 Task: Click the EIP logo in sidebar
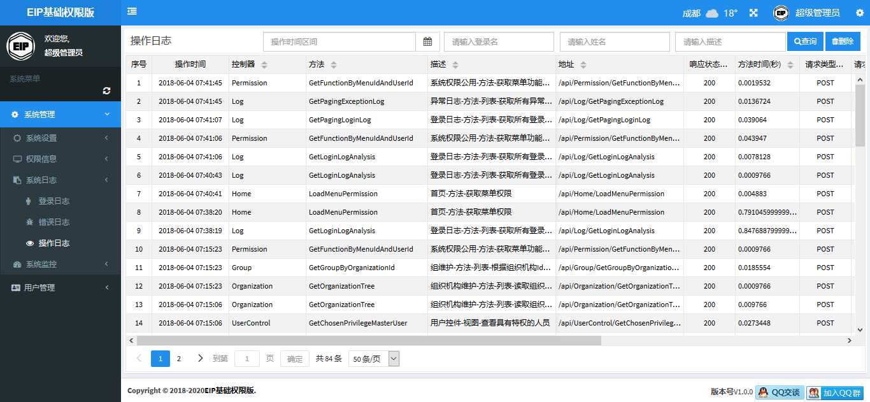(x=20, y=46)
